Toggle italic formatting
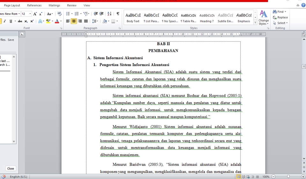Screen dimensions: 306x179 (x=5, y=21)
